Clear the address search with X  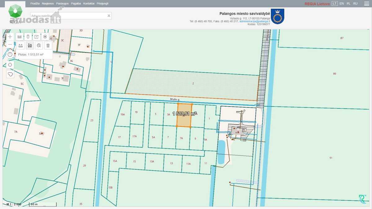click(109, 15)
